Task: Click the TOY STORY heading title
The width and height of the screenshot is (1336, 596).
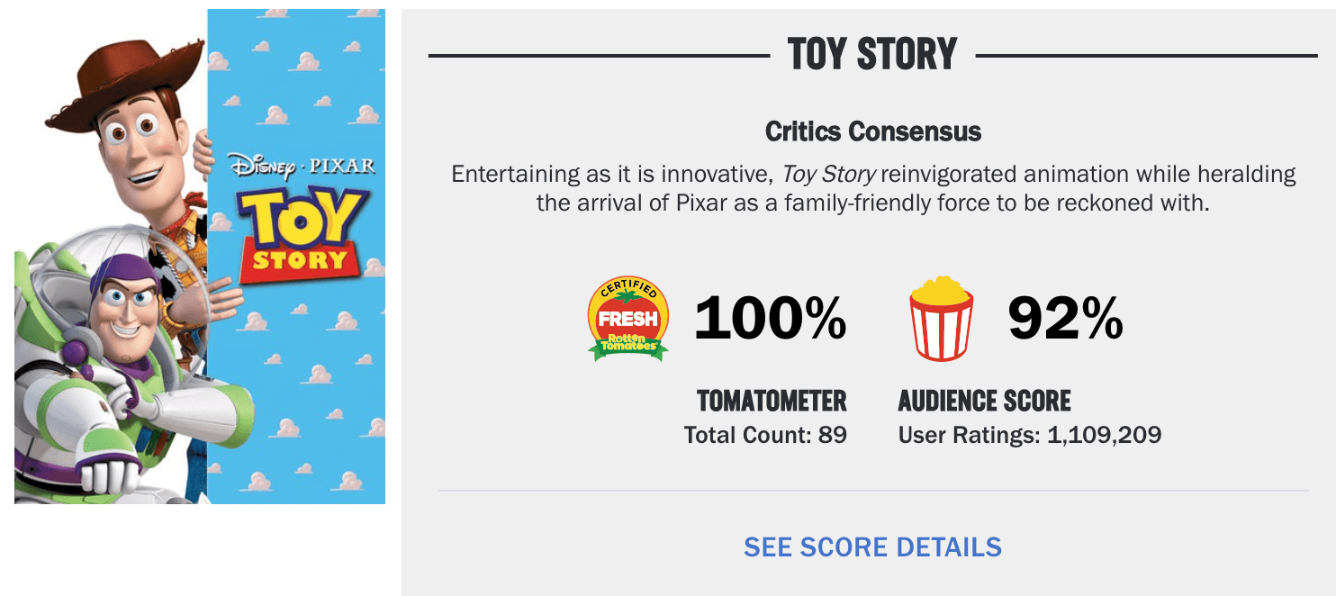Action: 872,55
